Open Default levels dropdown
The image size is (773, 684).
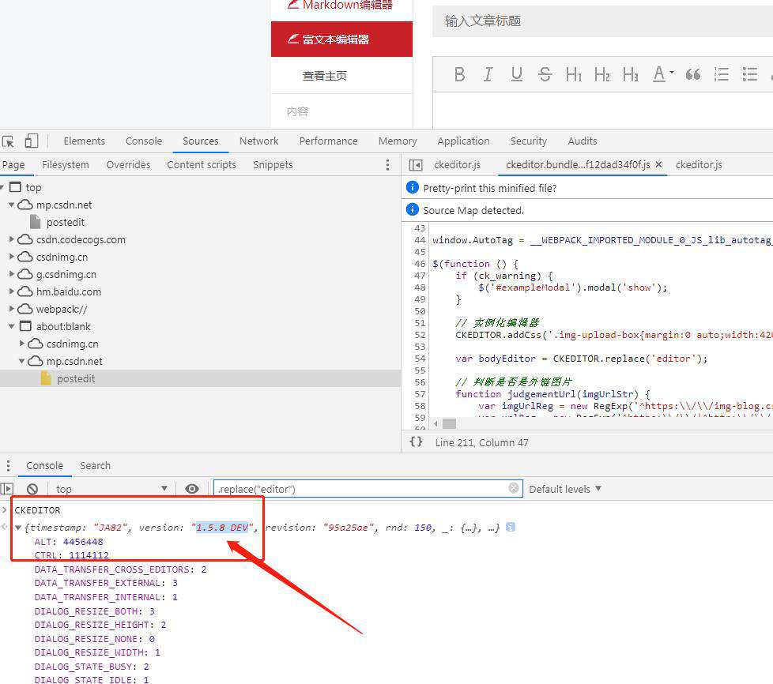tap(565, 489)
